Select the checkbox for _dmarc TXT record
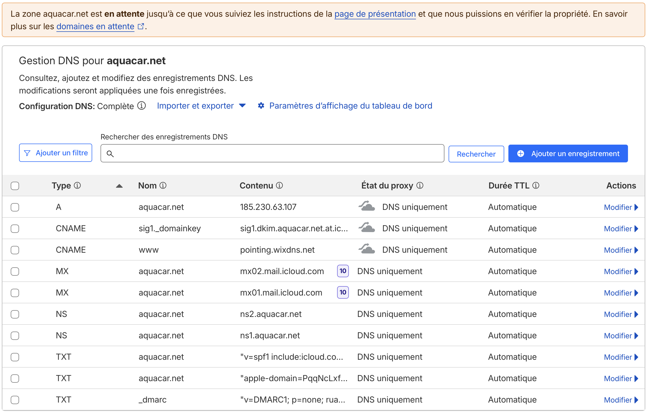The height and width of the screenshot is (413, 646). pyautogui.click(x=15, y=400)
